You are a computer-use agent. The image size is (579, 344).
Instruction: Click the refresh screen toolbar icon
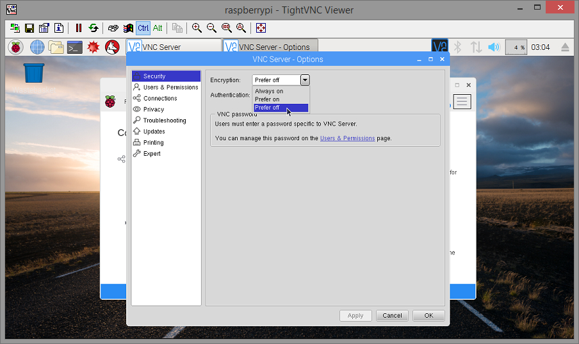coord(94,28)
